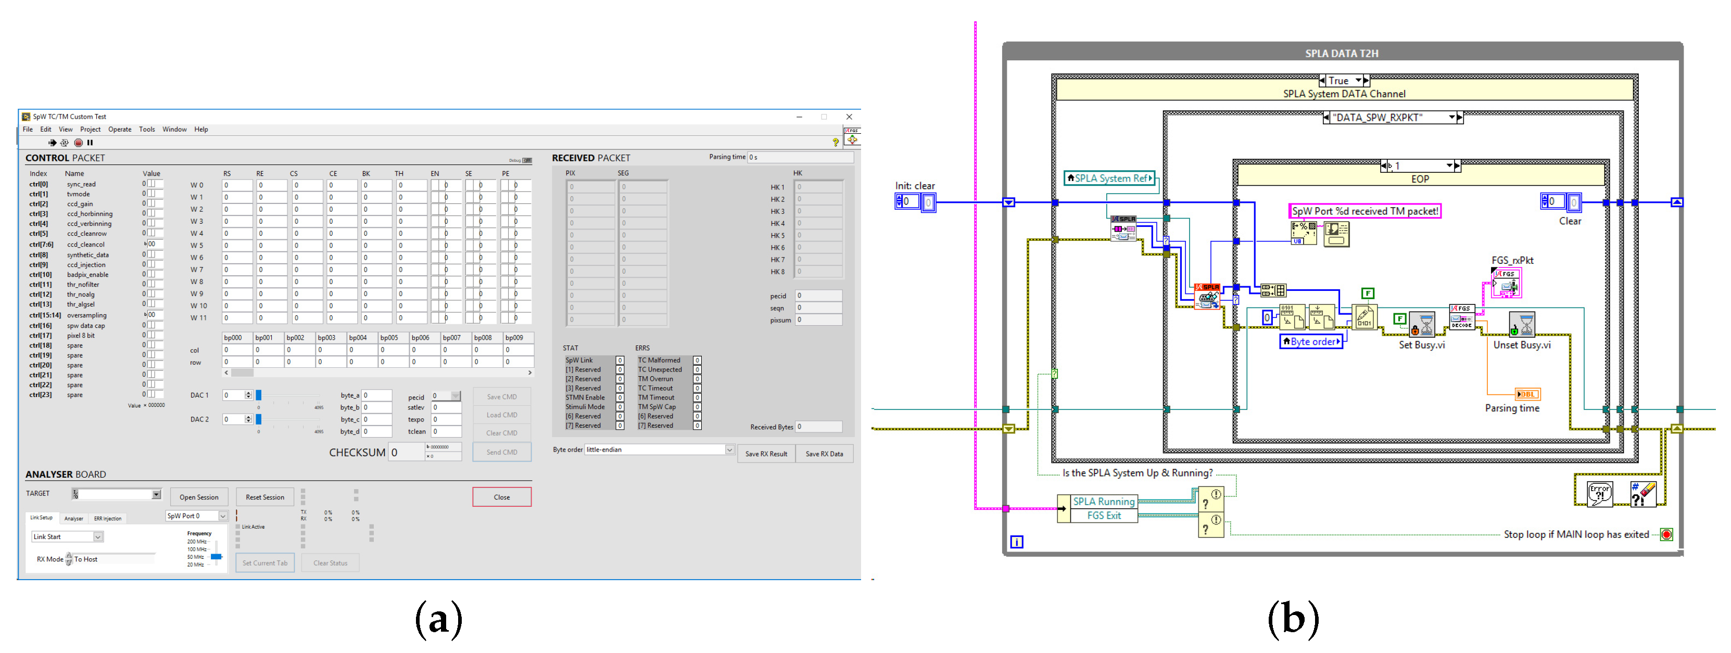Click the Continuous Run toolbar icon
This screenshot has width=1731, height=653.
point(65,143)
